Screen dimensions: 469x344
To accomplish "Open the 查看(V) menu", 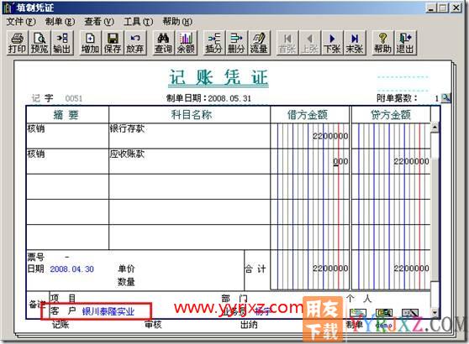I will pos(99,22).
